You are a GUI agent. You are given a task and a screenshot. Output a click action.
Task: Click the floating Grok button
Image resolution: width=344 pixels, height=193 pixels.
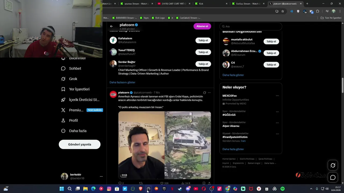(x=333, y=165)
